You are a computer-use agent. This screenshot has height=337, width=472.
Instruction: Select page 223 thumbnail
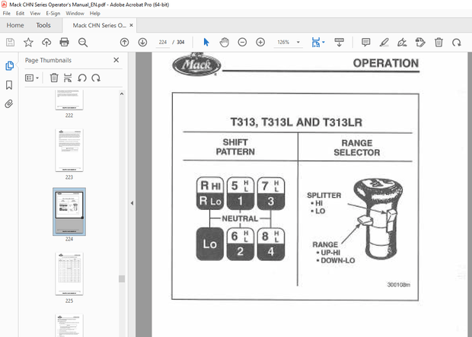(69, 150)
